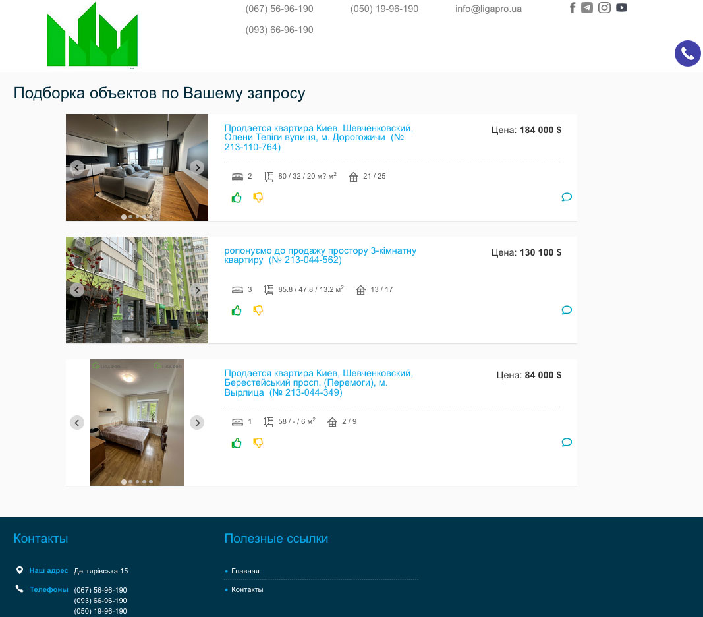This screenshot has width=703, height=617.
Task: Show previous photo of 130 100 $ listing
Action: [x=77, y=290]
